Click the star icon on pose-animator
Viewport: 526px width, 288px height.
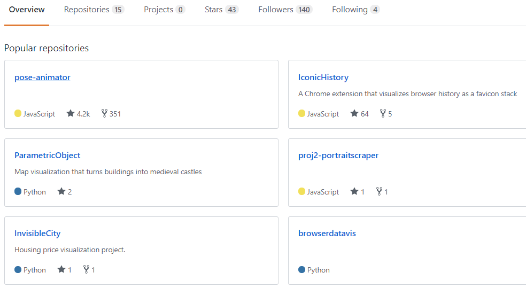pos(71,113)
